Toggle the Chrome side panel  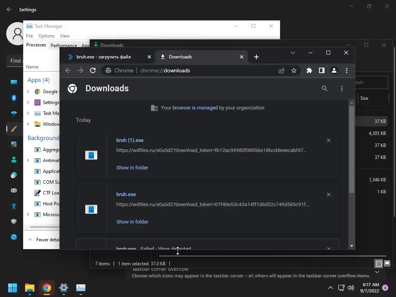coord(321,70)
